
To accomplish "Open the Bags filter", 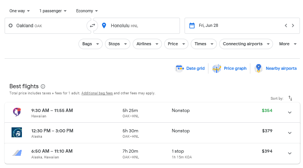I will [x=90, y=44].
